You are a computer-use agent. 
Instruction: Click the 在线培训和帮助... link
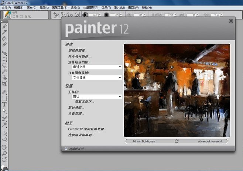tap(81, 135)
